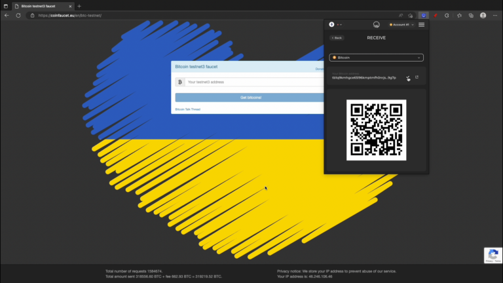This screenshot has height=283, width=503.
Task: Click the Total number of requests text
Action: [x=134, y=271]
